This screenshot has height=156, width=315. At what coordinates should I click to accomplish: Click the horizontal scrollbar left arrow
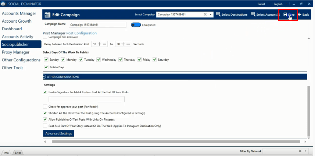[x=45, y=142]
